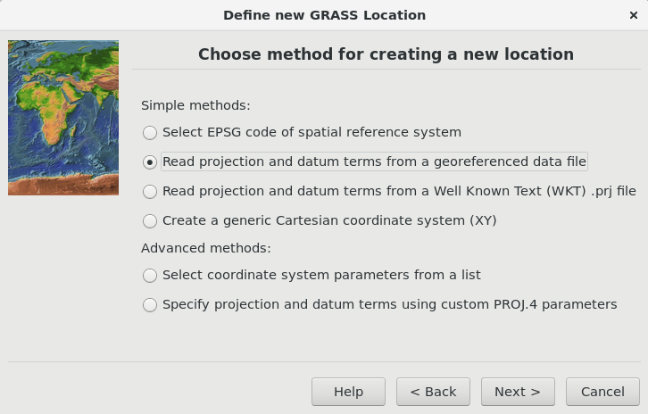Proceed with the Next button
Viewport: 648px width, 414px height.
point(518,392)
